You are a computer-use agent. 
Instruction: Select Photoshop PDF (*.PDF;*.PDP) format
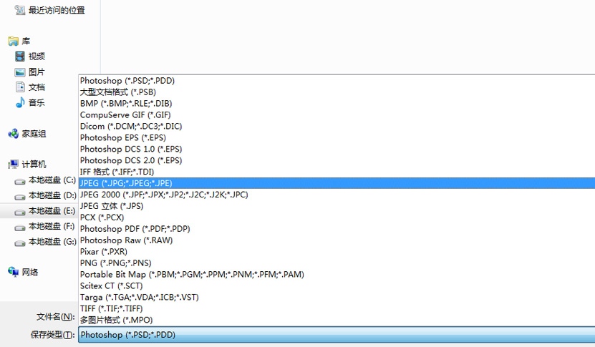point(337,229)
